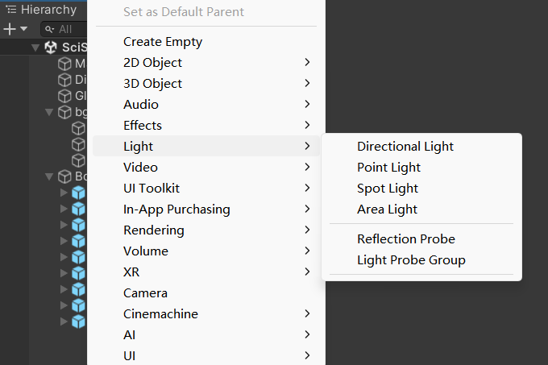Click the Unity scene icon beside SciS
548x365 pixels.
[x=51, y=48]
